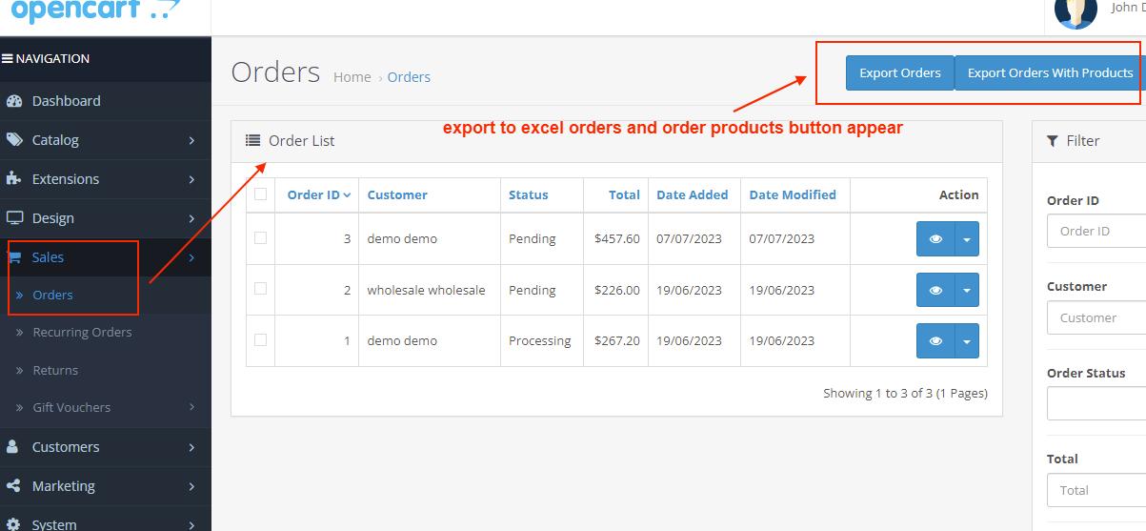Click Export Orders With Products button

(1050, 73)
